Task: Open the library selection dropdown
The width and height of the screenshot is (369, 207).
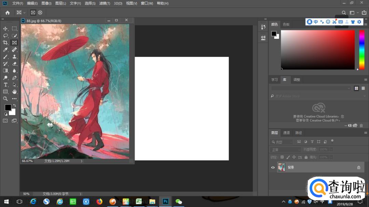Action: 311,88
